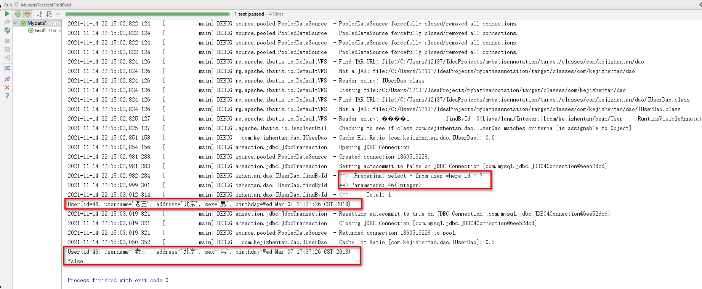Click 'Reader entry: IUserDao.class' log text

381,81
